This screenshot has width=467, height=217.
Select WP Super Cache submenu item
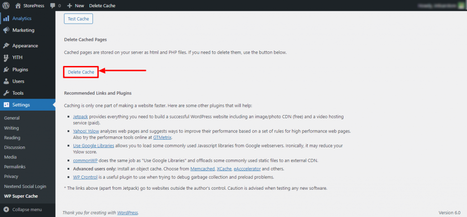(21, 196)
